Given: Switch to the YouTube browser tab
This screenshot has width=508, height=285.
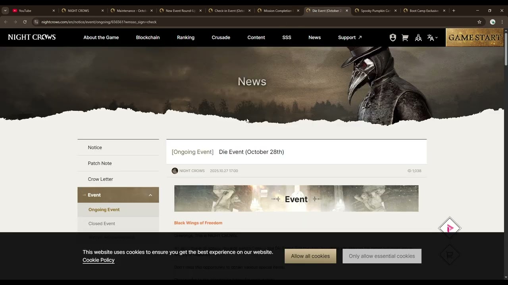Looking at the screenshot, I should pos(34,11).
